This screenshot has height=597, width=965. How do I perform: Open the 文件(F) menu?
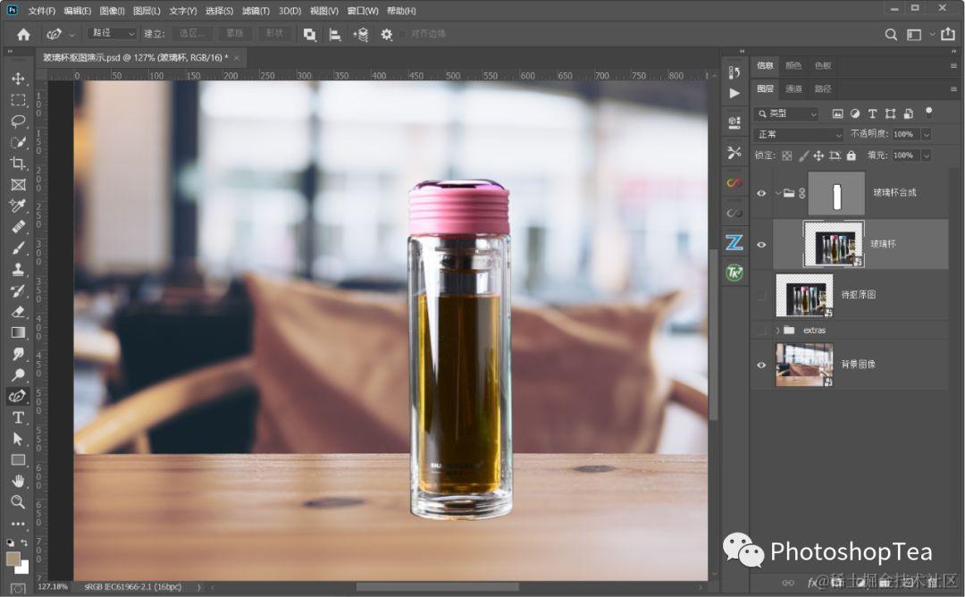click(42, 11)
